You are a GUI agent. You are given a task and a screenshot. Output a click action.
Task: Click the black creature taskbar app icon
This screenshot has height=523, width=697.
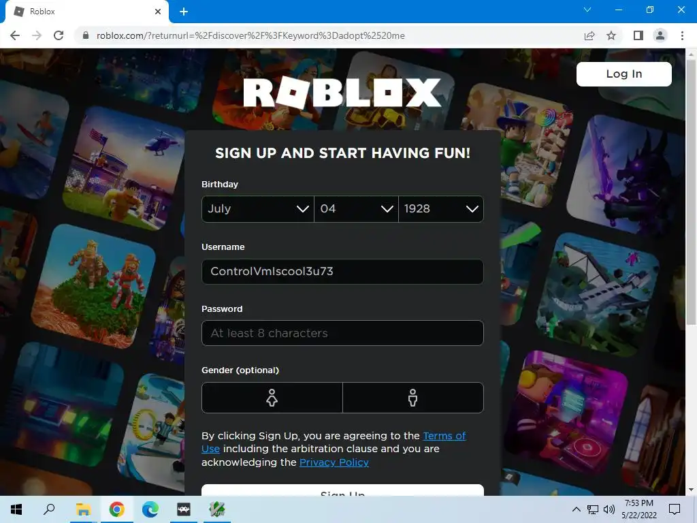(x=184, y=509)
